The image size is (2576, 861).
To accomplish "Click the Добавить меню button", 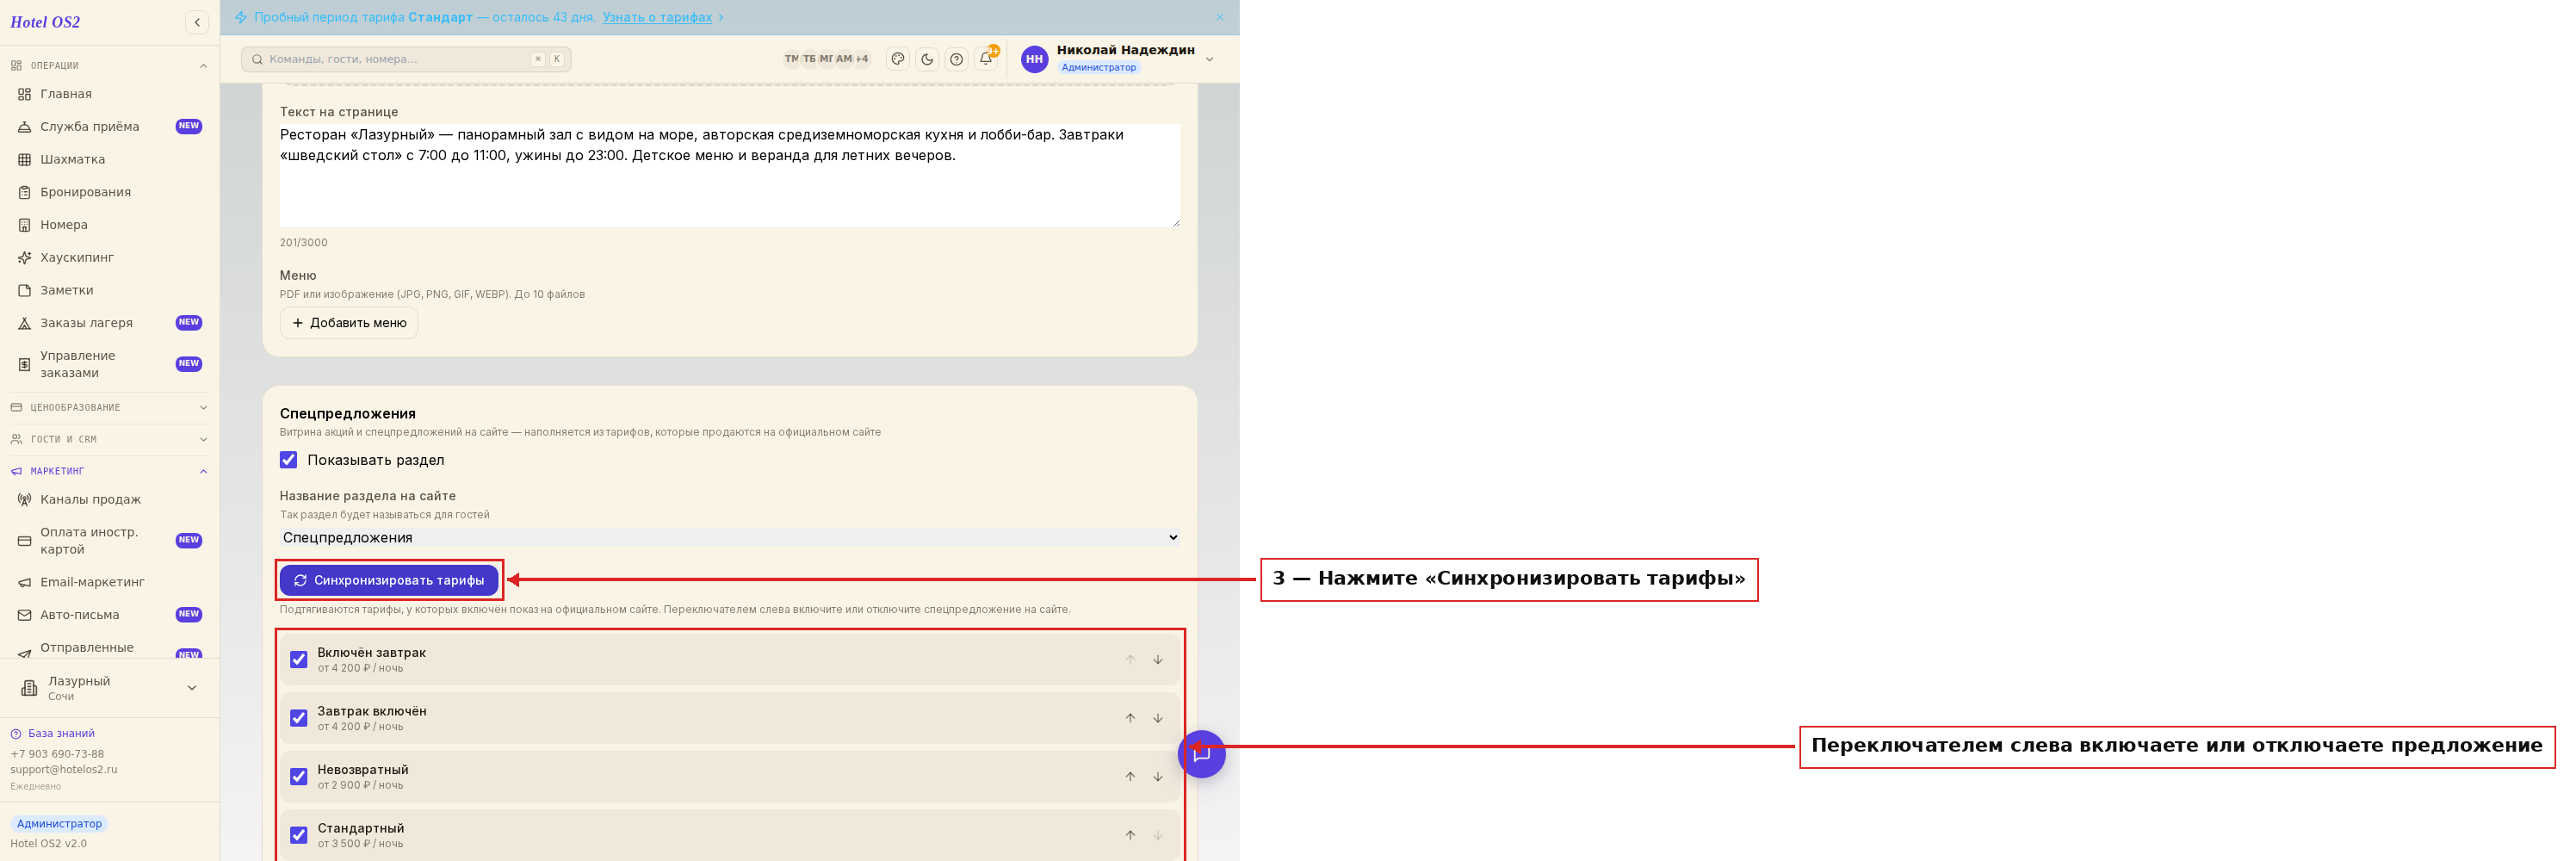I will coord(349,323).
